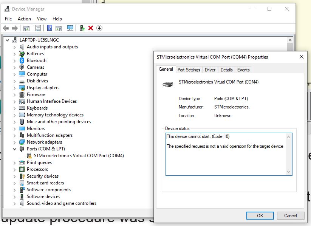The width and height of the screenshot is (311, 226).
Task: Scan for hardware changes toolbar icon
Action: click(x=70, y=28)
